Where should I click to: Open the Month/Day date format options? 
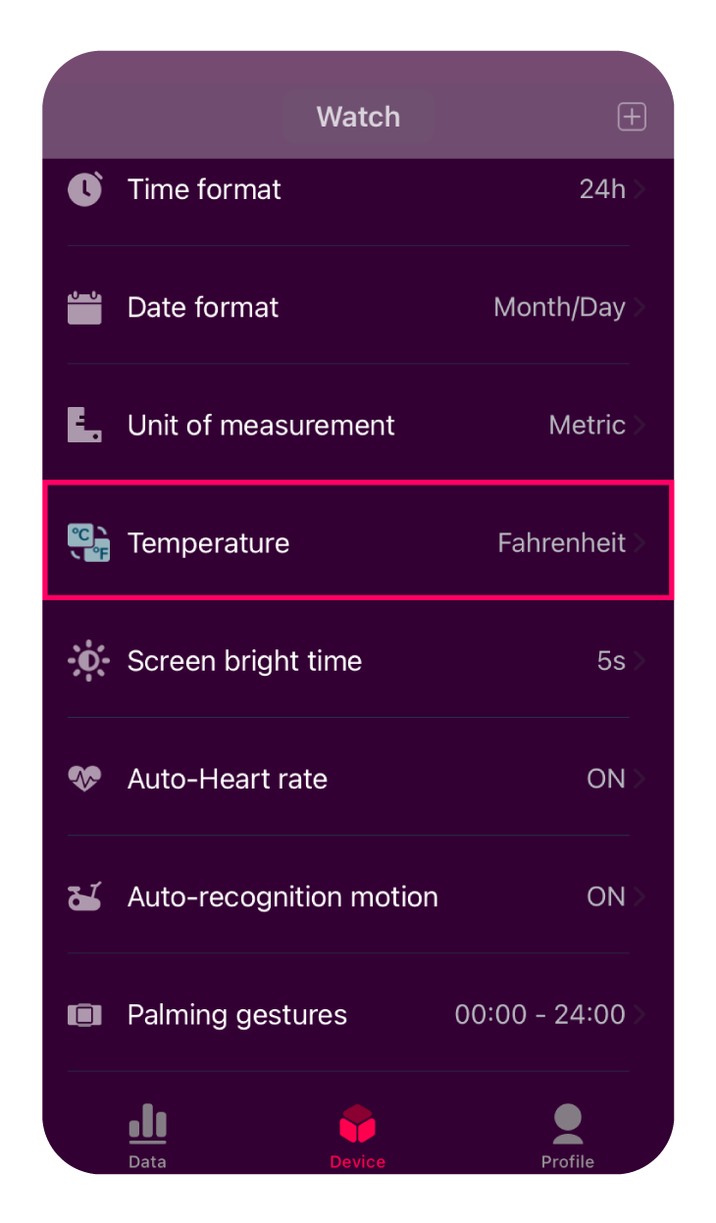[559, 307]
